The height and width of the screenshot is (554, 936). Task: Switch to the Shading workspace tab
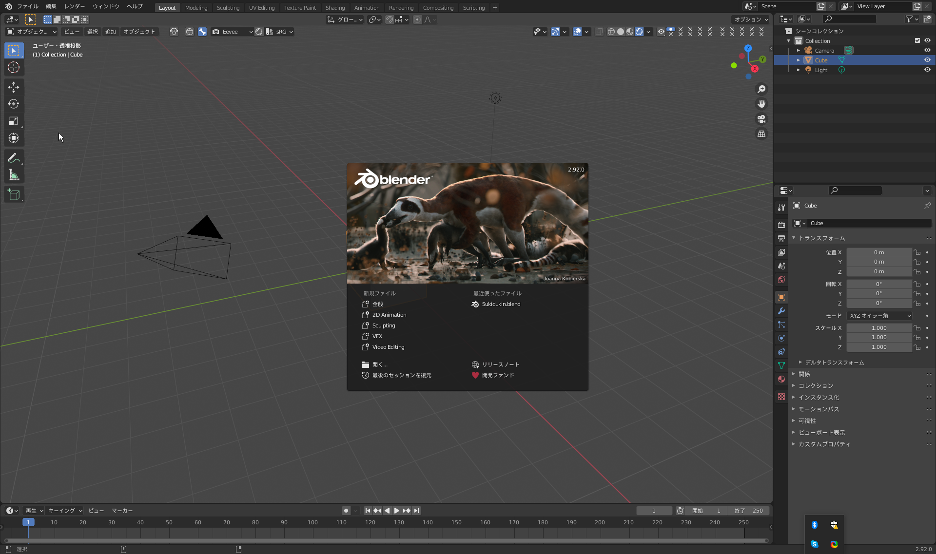(335, 7)
